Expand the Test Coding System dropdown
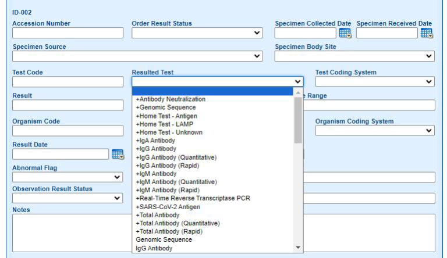447x258 pixels. [375, 81]
